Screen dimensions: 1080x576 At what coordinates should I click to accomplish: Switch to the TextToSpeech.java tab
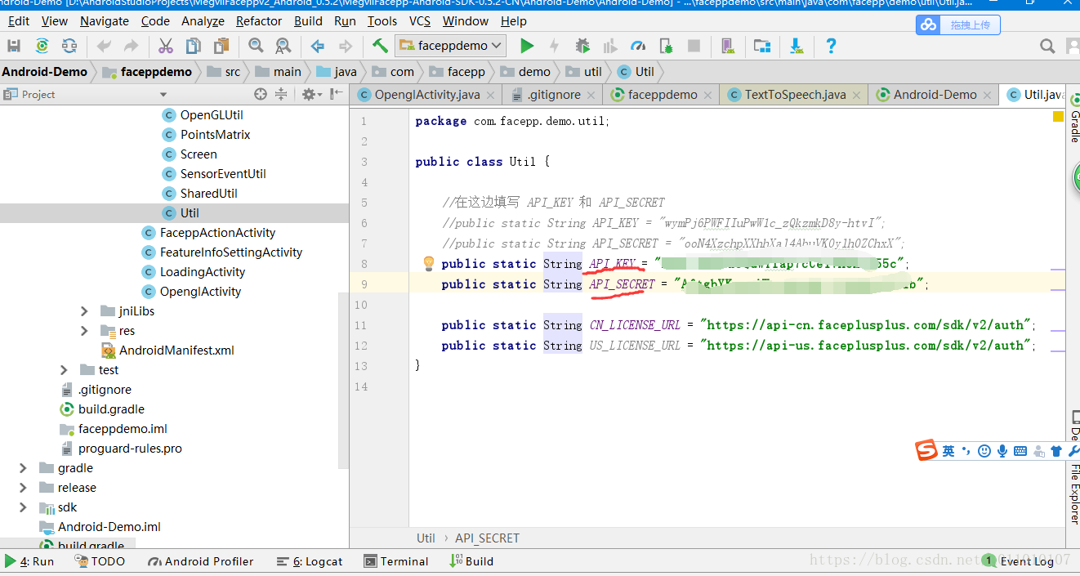tap(794, 95)
